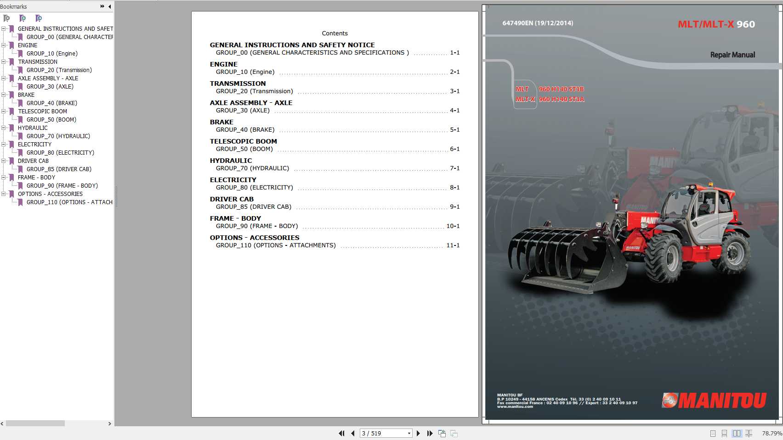Open the page number dropdown arrow
The width and height of the screenshot is (783, 440).
click(x=409, y=433)
